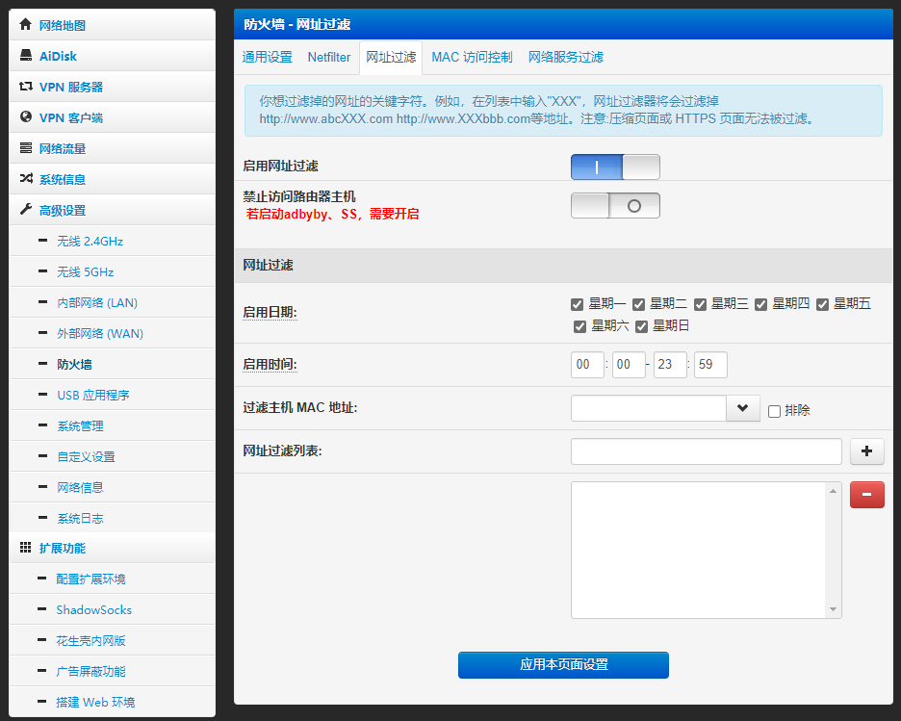Click the globe icon for VPN 客户端
Screen dimensions: 901x721
(26, 117)
